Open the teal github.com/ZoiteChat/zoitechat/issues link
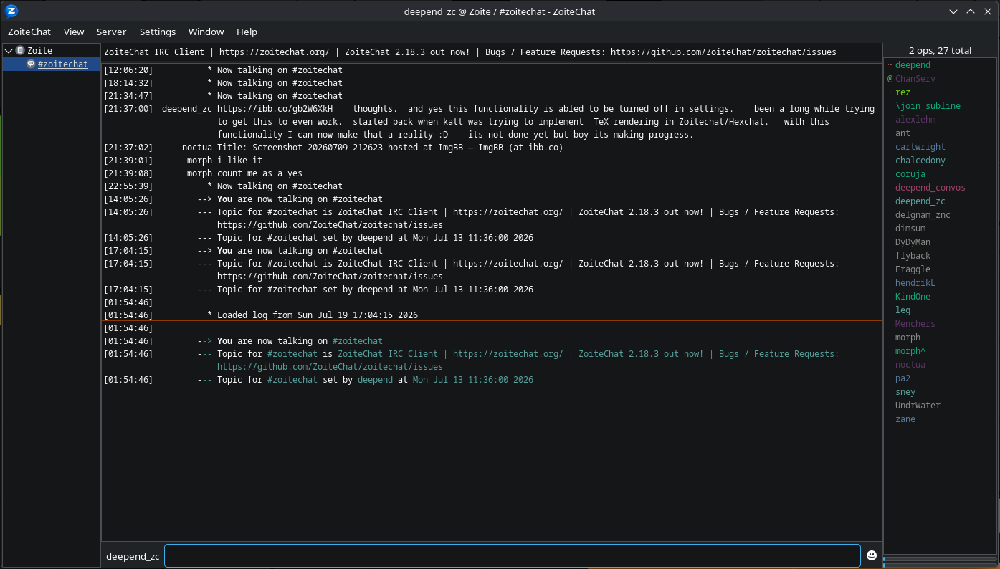1000x569 pixels. [330, 367]
